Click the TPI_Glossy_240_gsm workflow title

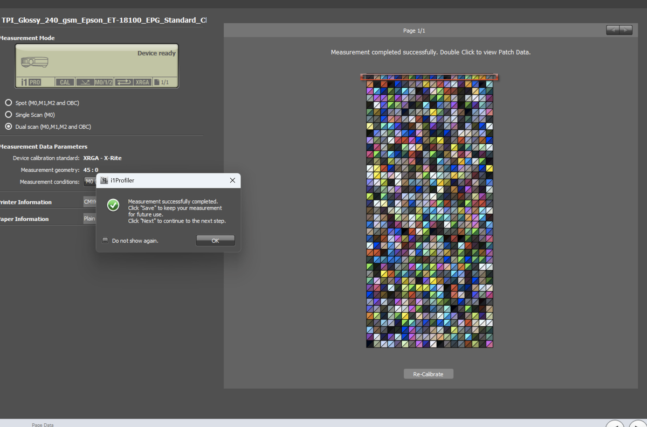pos(104,20)
